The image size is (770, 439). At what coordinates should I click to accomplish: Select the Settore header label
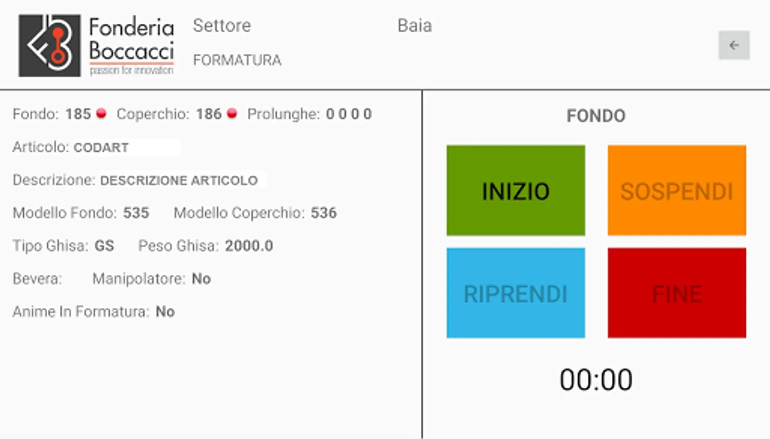pos(222,25)
